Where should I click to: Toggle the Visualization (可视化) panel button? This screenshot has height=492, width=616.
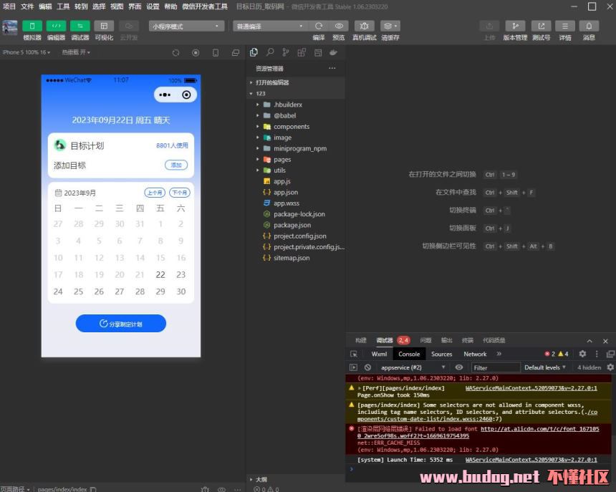[104, 26]
